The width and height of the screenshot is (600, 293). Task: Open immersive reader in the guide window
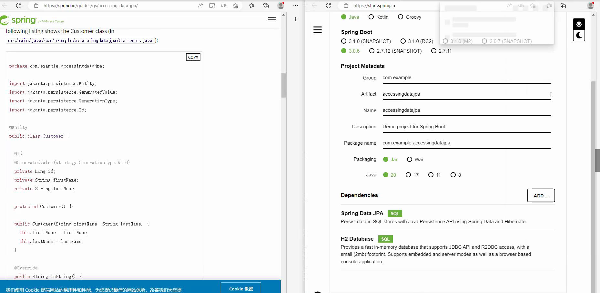(x=212, y=5)
